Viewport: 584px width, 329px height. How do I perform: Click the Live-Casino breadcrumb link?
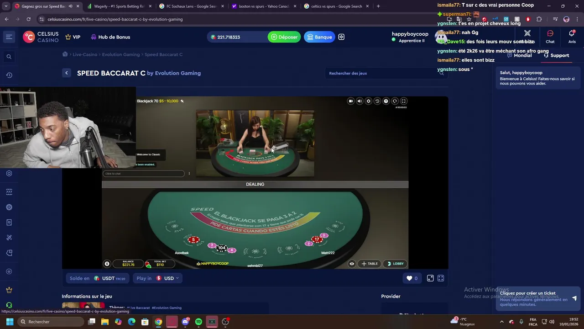click(x=85, y=54)
